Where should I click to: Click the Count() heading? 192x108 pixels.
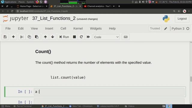point(43,52)
